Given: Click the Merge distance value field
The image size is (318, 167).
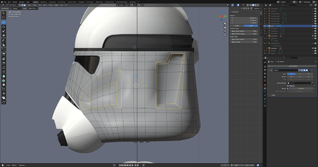Looking at the screenshot, I should pos(301,89).
